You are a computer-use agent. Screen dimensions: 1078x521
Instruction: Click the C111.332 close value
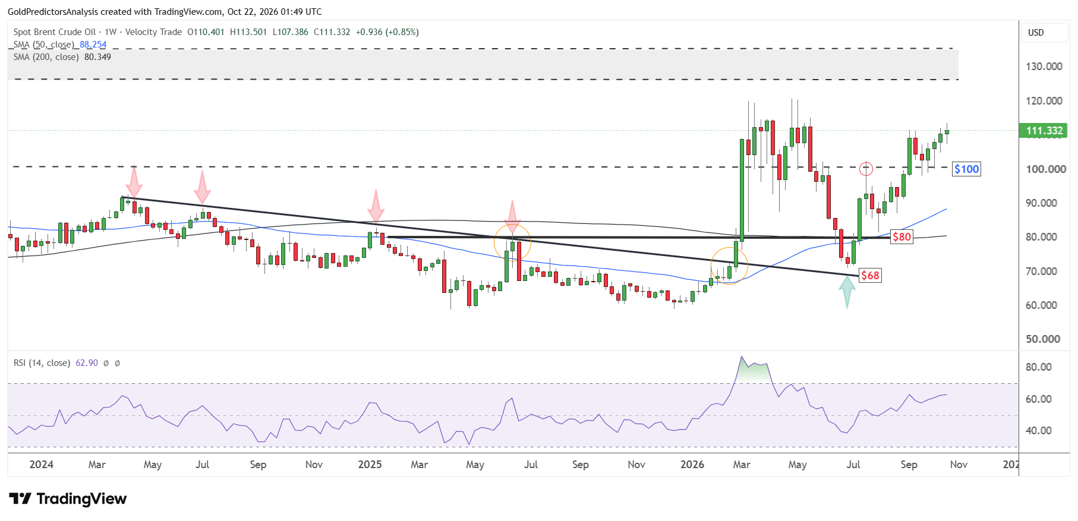pyautogui.click(x=332, y=32)
